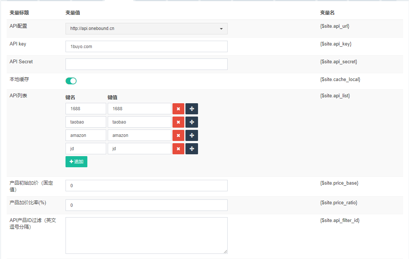Click the taobao key value field
Viewport: 409px width, 259px height.
click(x=140, y=122)
